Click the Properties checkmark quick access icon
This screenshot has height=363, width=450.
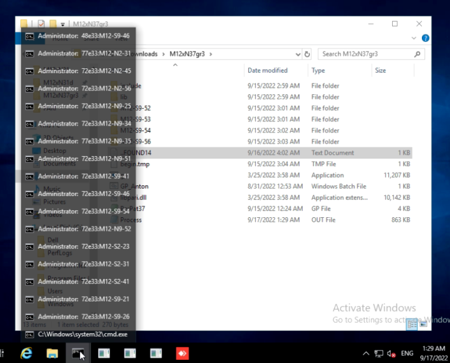[41, 24]
